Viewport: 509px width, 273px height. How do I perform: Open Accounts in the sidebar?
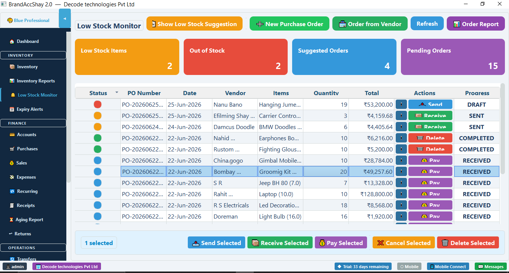click(x=23, y=135)
